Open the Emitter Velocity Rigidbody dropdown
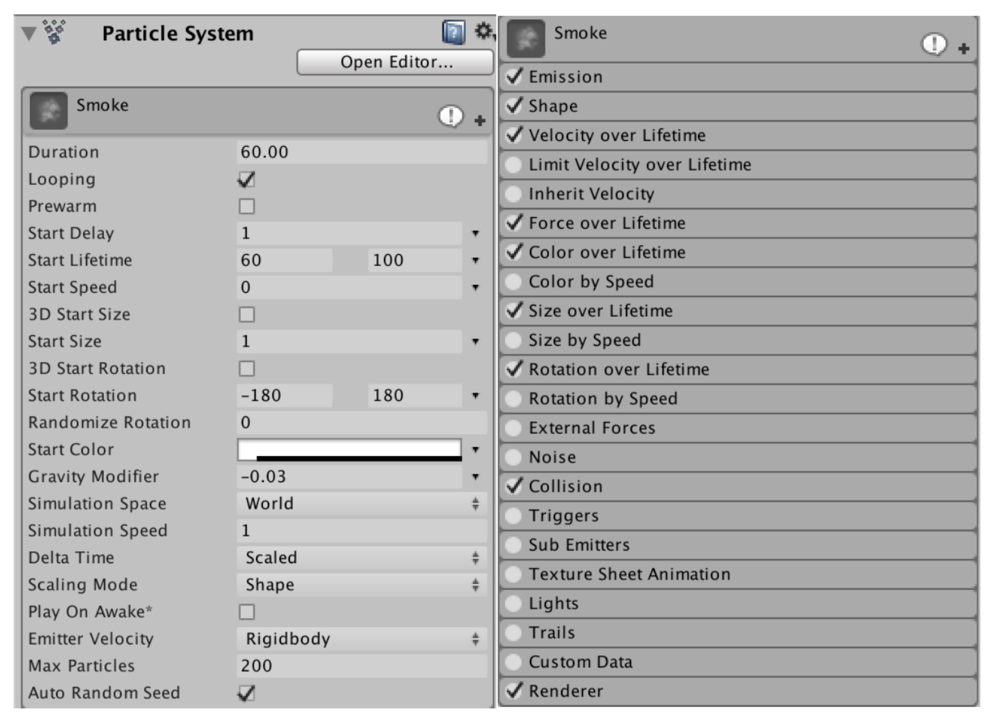Screen dimensions: 993x719 coord(361,639)
